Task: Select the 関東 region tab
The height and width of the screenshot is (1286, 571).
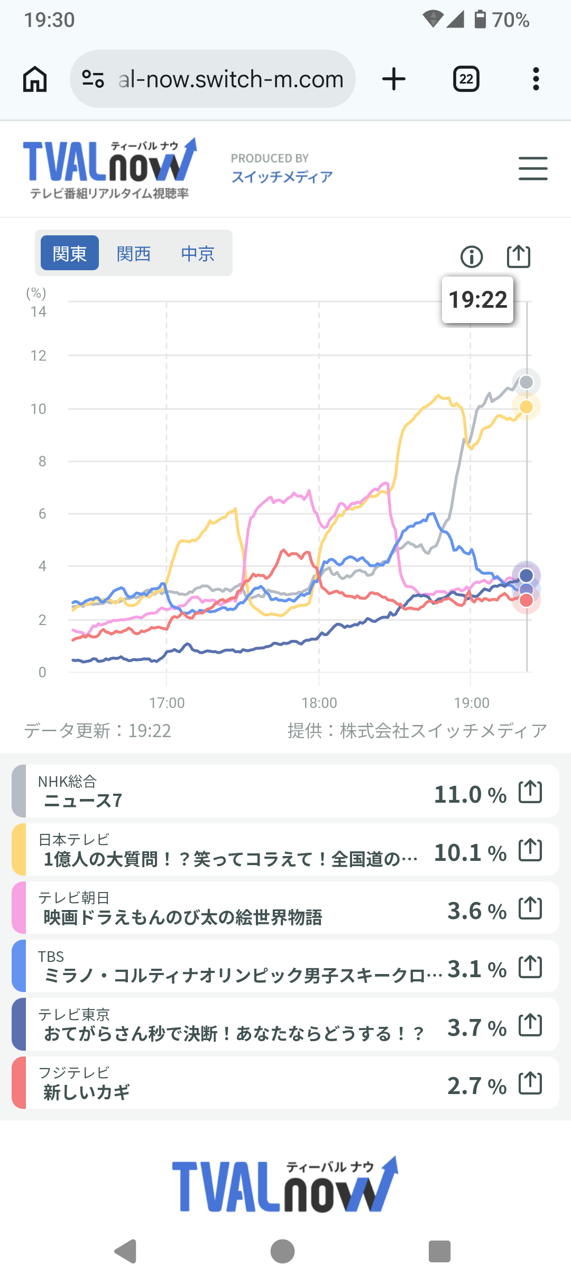Action: (x=70, y=253)
